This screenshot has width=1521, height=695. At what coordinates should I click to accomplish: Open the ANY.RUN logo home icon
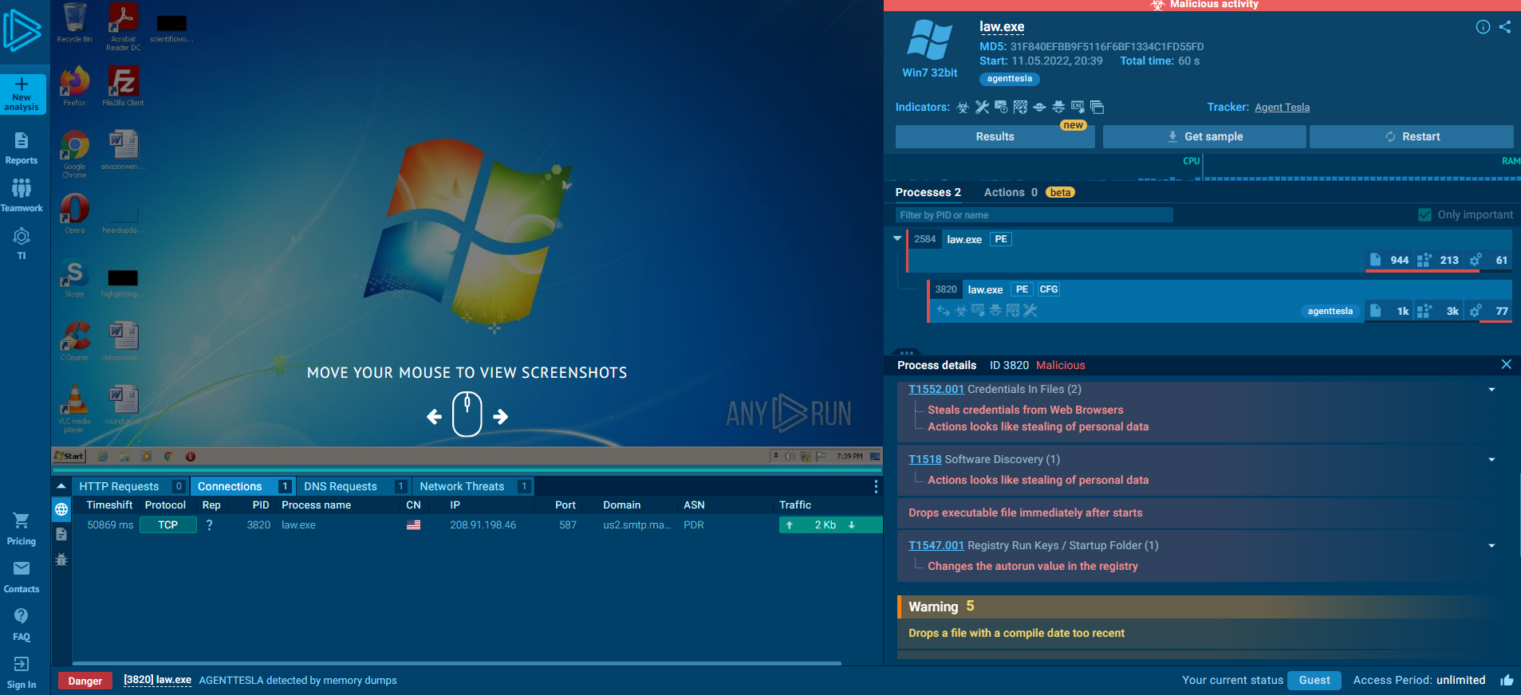[x=22, y=30]
